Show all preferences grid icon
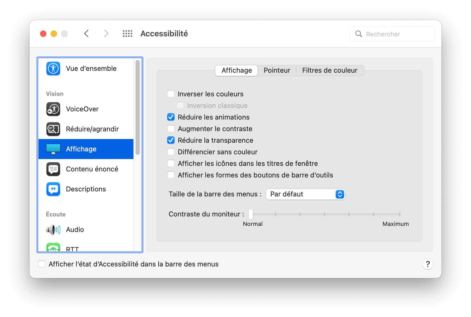 tap(128, 34)
